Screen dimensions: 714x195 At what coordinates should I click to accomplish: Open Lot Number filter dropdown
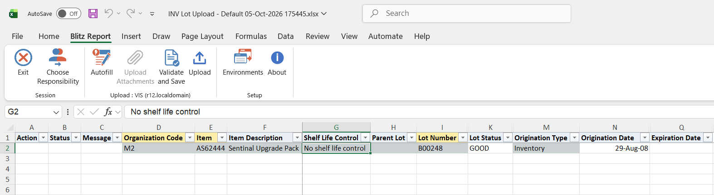(x=463, y=138)
